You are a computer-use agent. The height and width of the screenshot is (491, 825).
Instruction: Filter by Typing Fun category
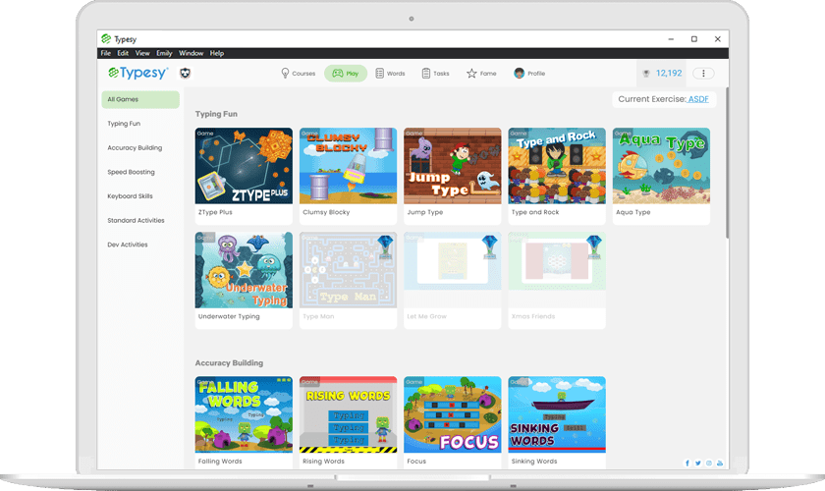[124, 124]
